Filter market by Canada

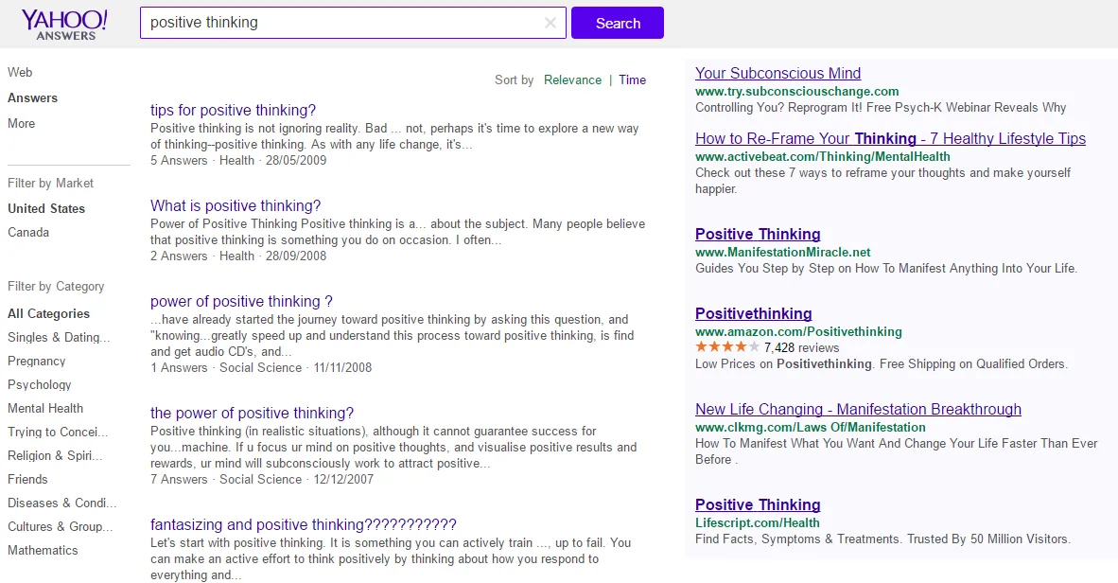(x=28, y=232)
